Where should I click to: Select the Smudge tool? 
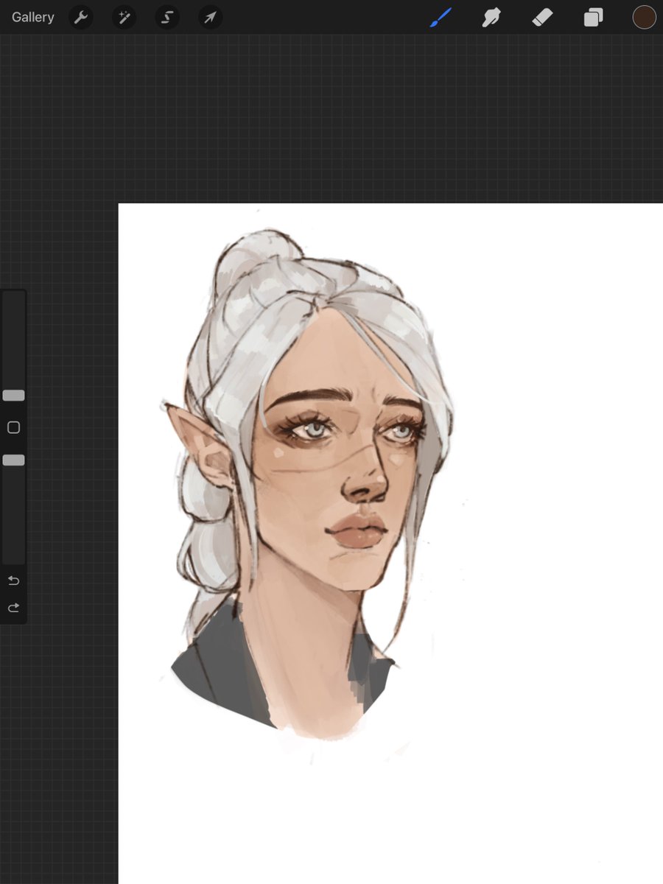(x=491, y=17)
